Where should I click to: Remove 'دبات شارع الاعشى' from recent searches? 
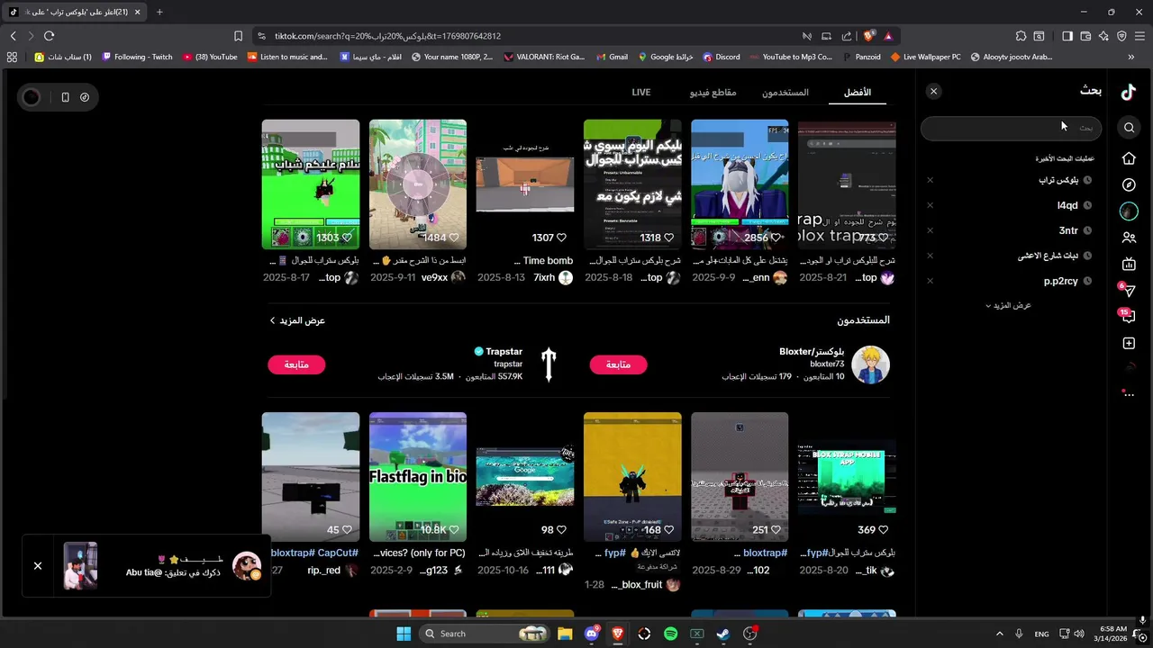pyautogui.click(x=931, y=256)
